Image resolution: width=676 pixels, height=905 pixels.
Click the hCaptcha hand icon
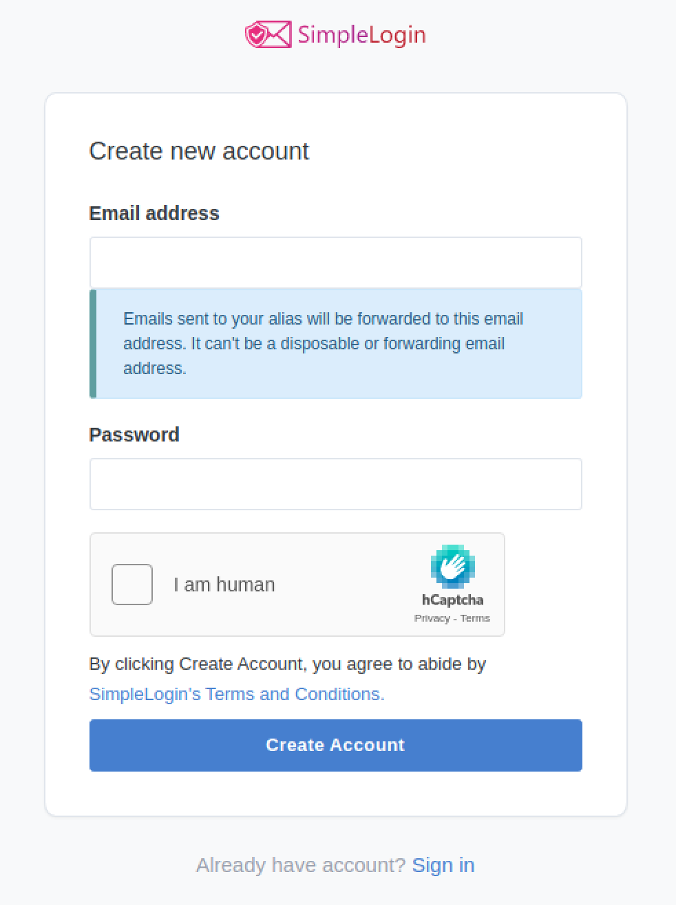[x=452, y=568]
